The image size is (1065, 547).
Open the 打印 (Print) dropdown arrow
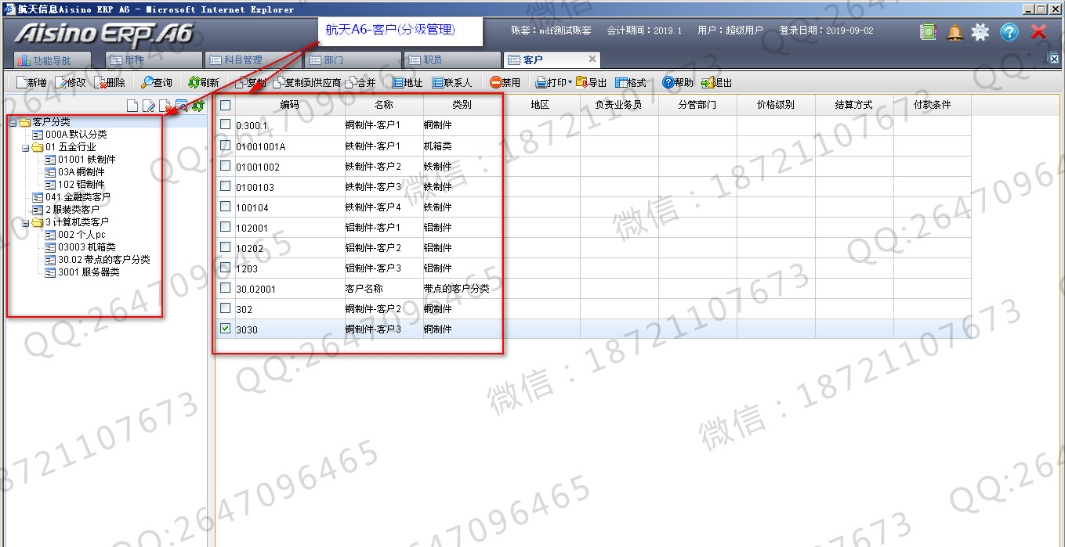click(570, 82)
